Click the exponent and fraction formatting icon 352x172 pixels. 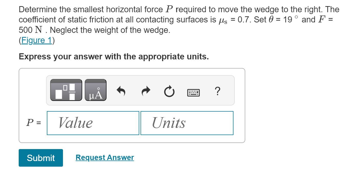click(x=66, y=90)
